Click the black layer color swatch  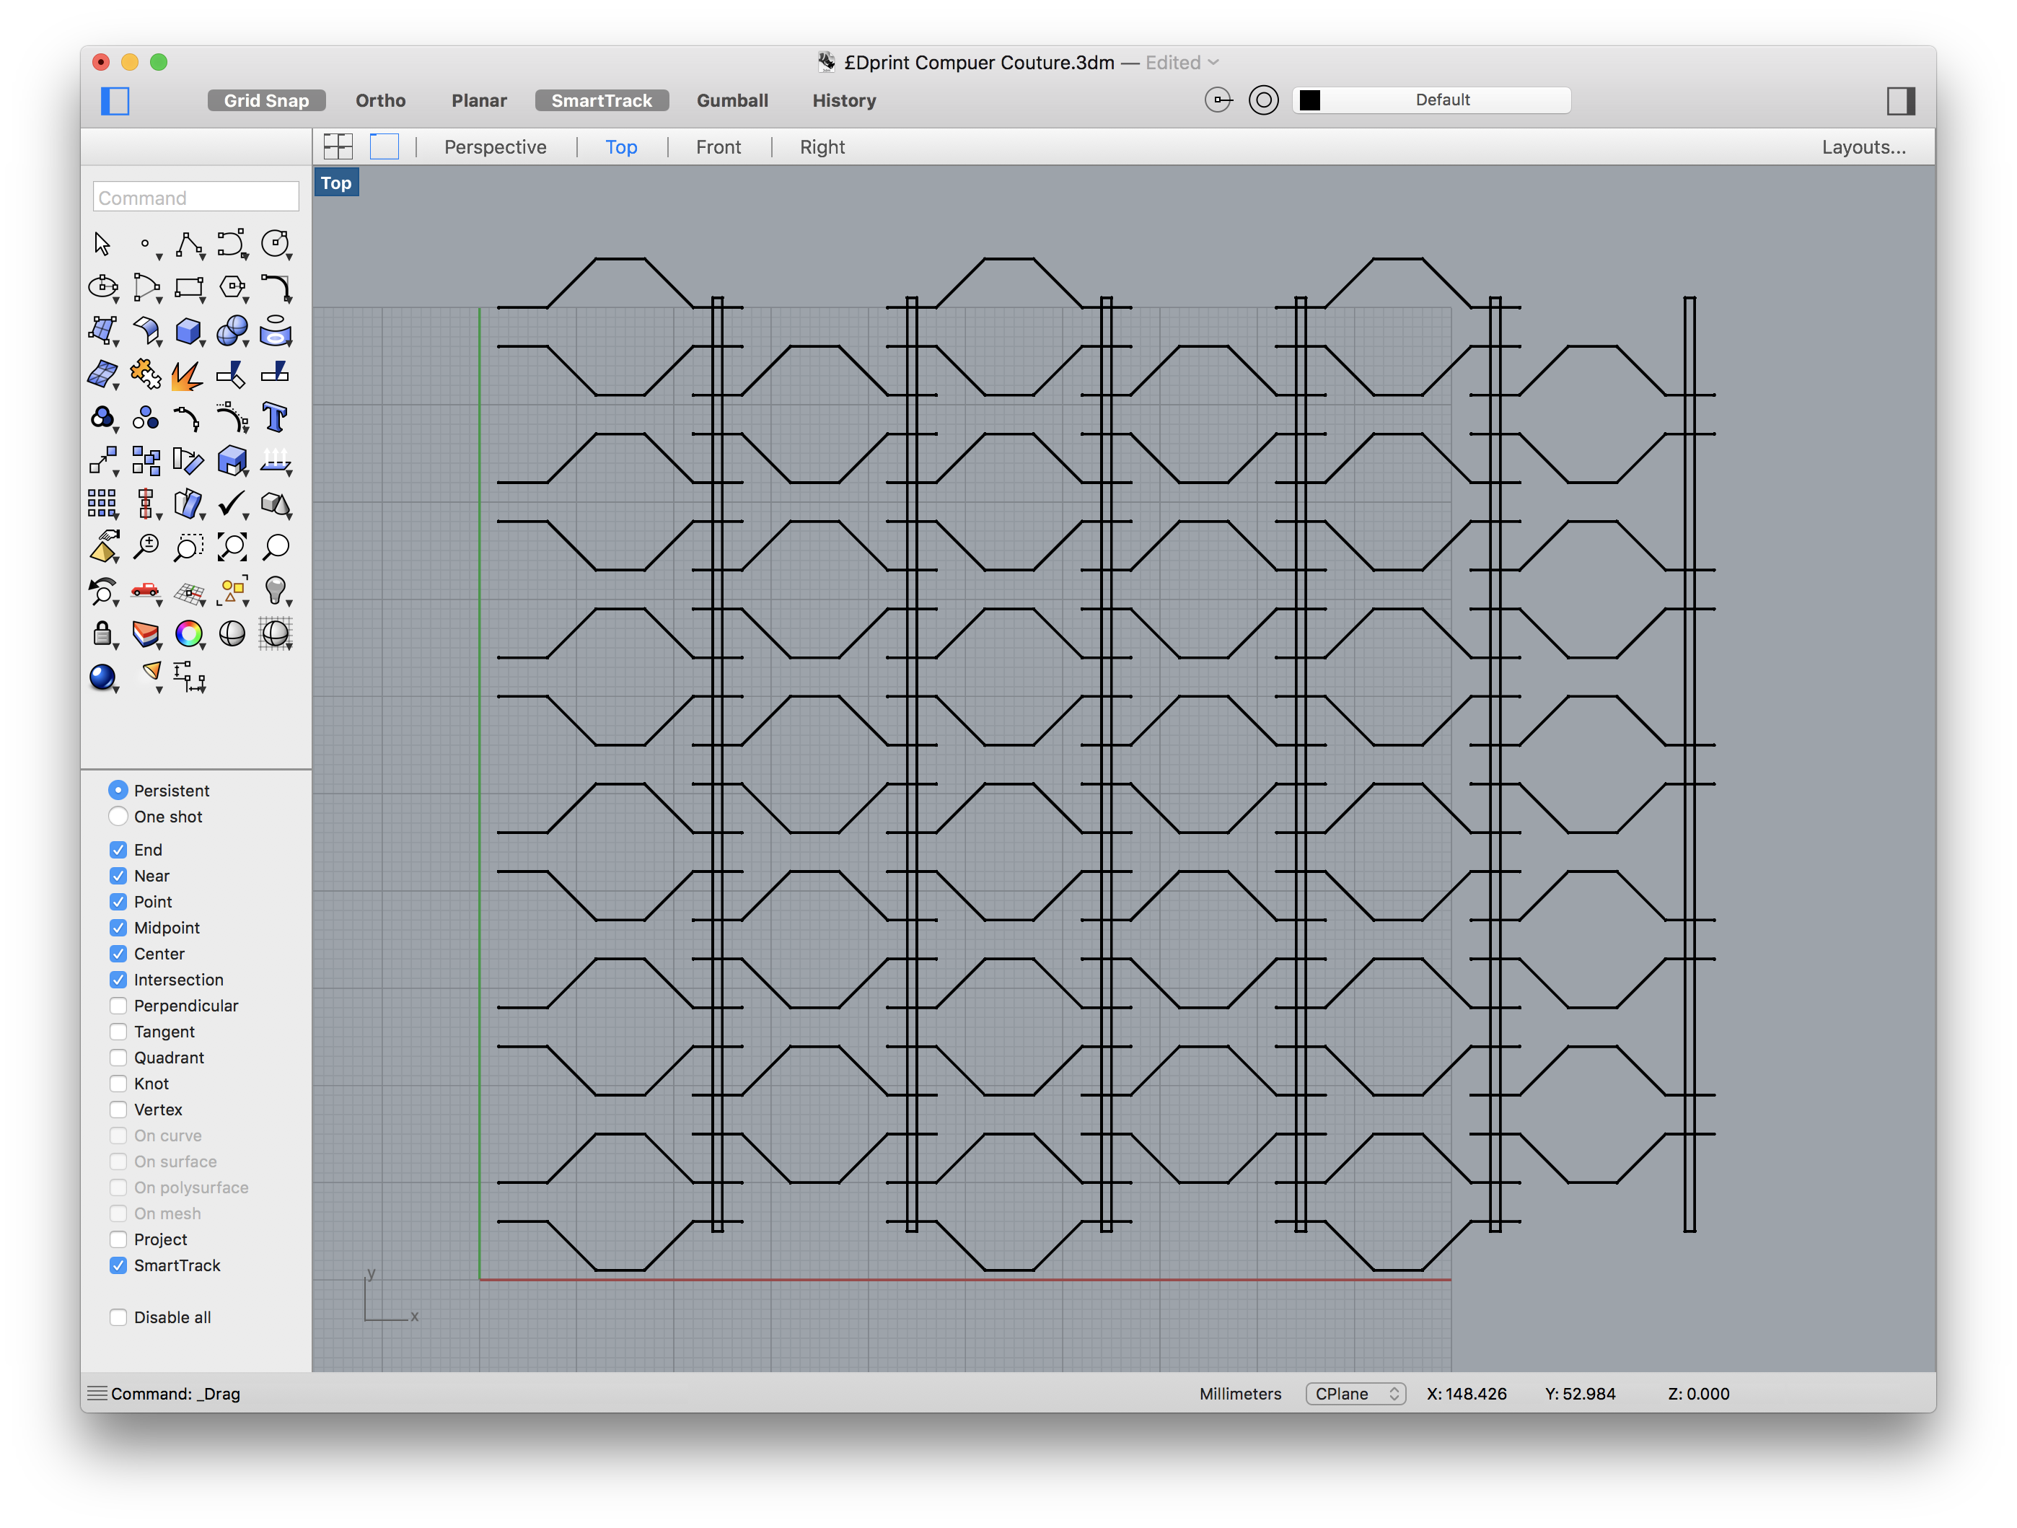tap(1309, 100)
